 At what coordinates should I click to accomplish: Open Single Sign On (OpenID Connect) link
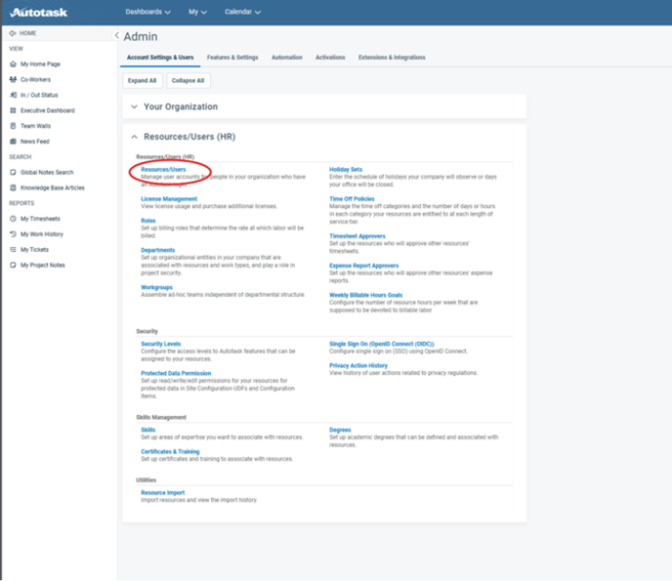tap(382, 344)
